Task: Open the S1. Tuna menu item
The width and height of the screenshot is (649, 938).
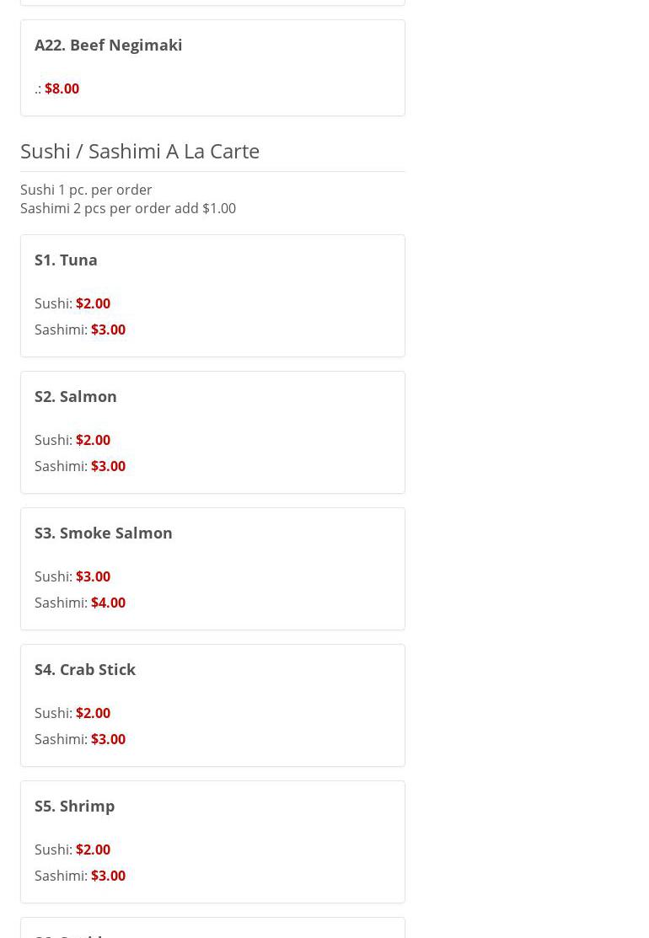Action: click(x=66, y=260)
